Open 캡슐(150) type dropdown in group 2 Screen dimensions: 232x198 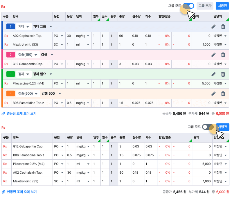click(x=28, y=55)
